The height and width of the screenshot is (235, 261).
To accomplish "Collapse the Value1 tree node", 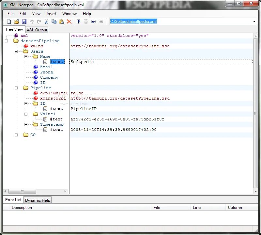I will [26, 114].
